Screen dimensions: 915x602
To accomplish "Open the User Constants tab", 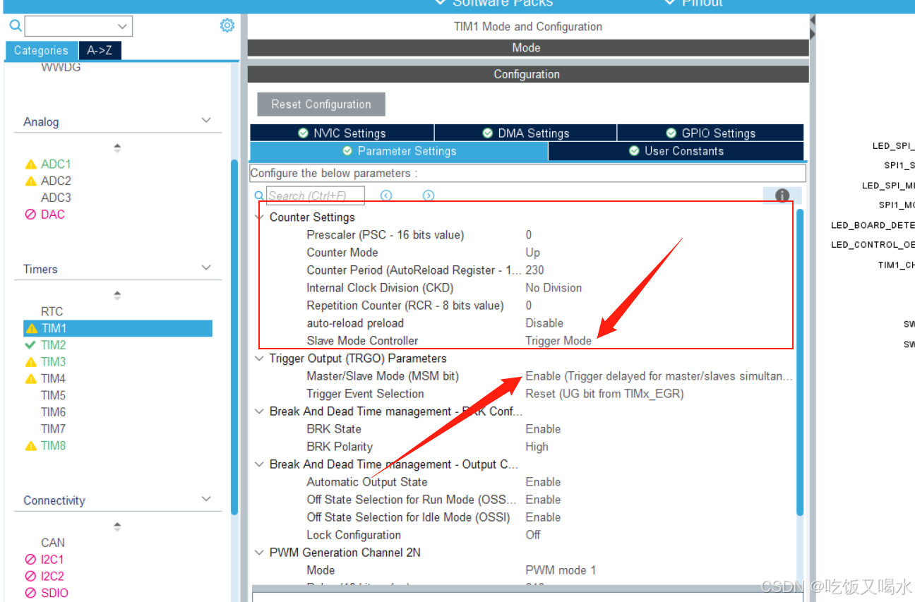I will tap(676, 151).
